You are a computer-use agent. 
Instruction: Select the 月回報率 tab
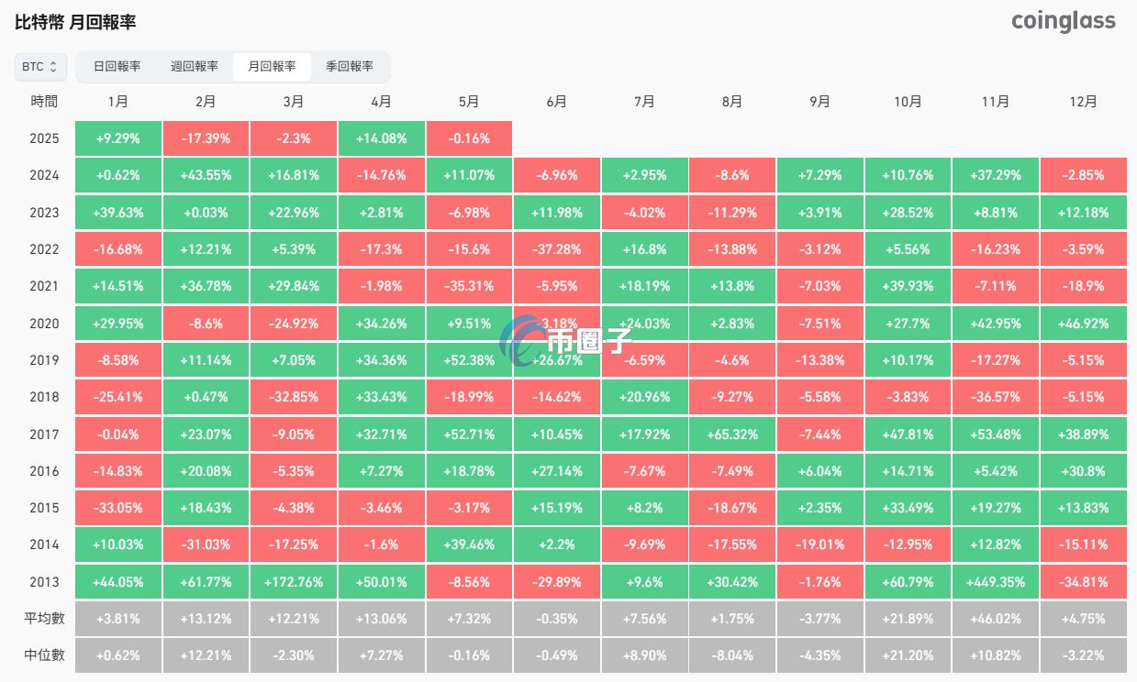coord(273,66)
